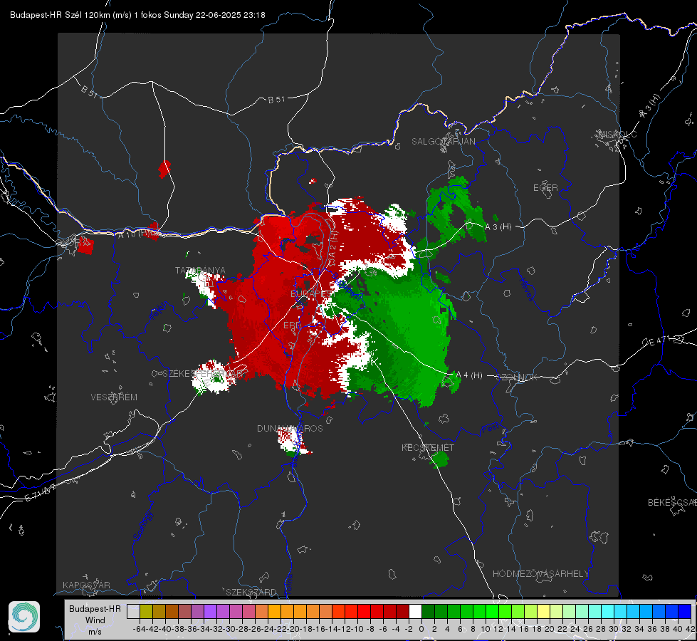Click the DUNAÚJVÁROS city label
This screenshot has width=697, height=641.
(x=290, y=428)
